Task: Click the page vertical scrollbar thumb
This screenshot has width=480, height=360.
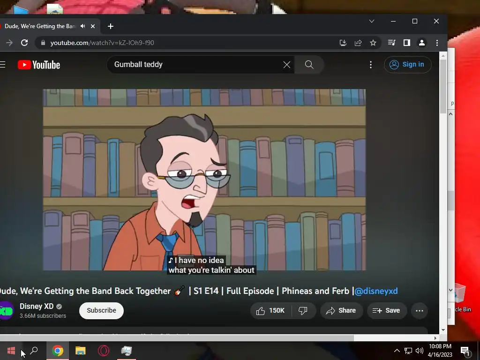Action: (x=443, y=86)
